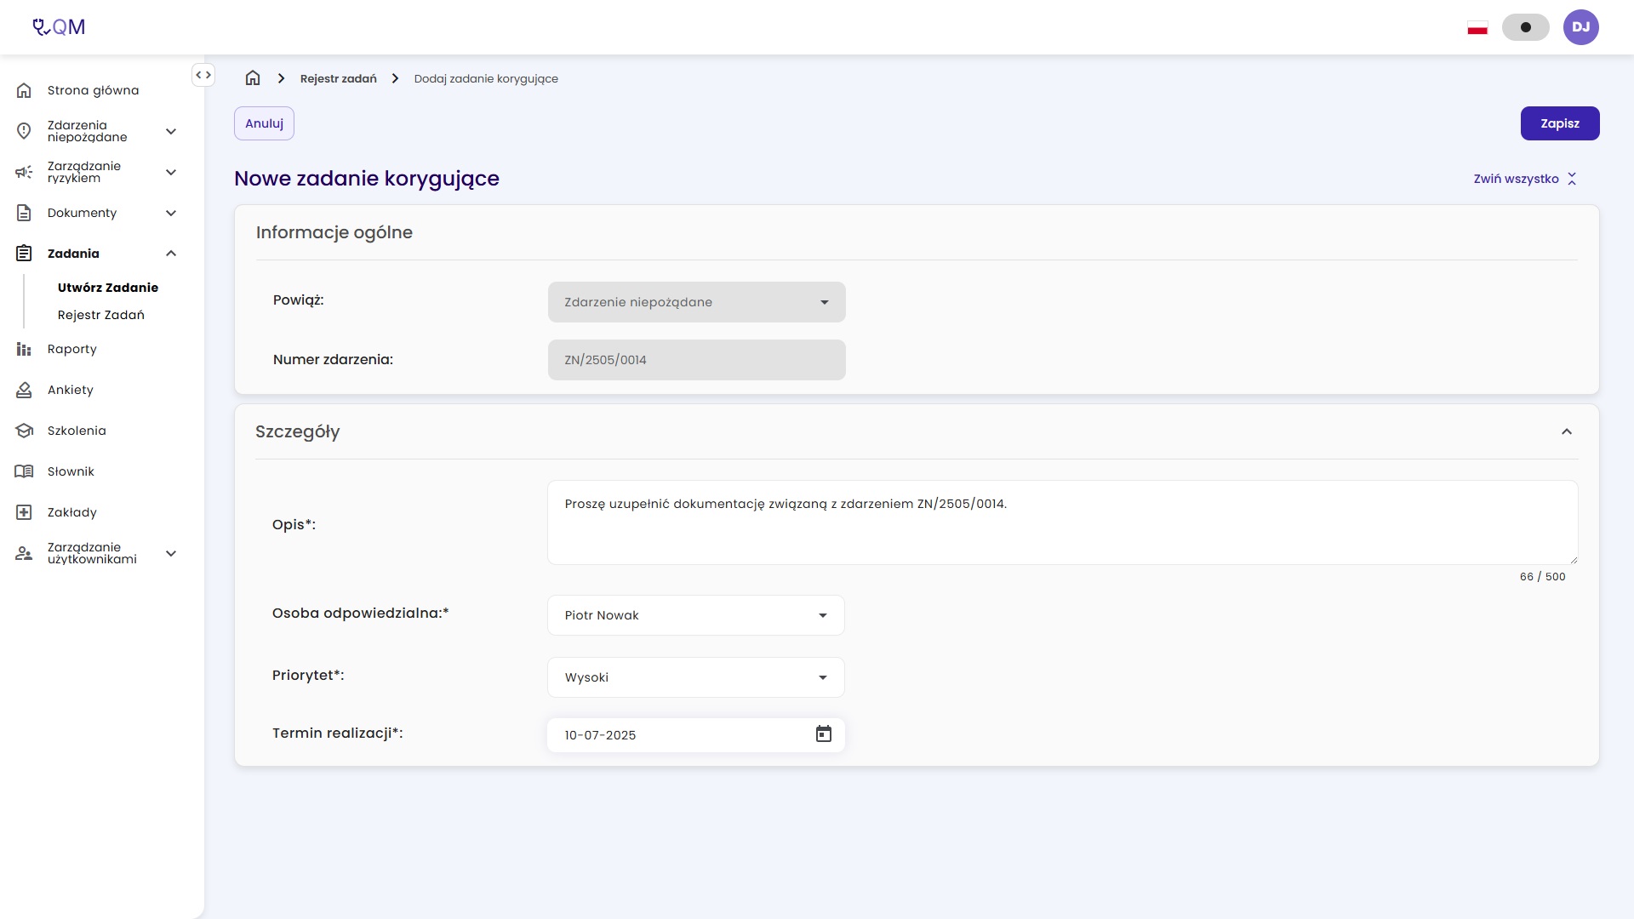This screenshot has height=919, width=1634.
Task: Expand the Zdarzenia niepożądane chevron
Action: pyautogui.click(x=171, y=131)
